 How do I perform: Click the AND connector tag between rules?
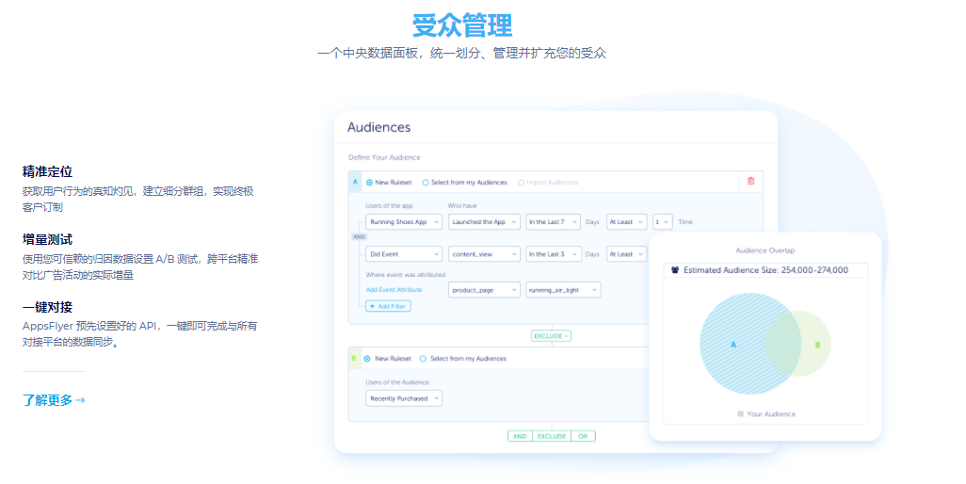click(359, 237)
